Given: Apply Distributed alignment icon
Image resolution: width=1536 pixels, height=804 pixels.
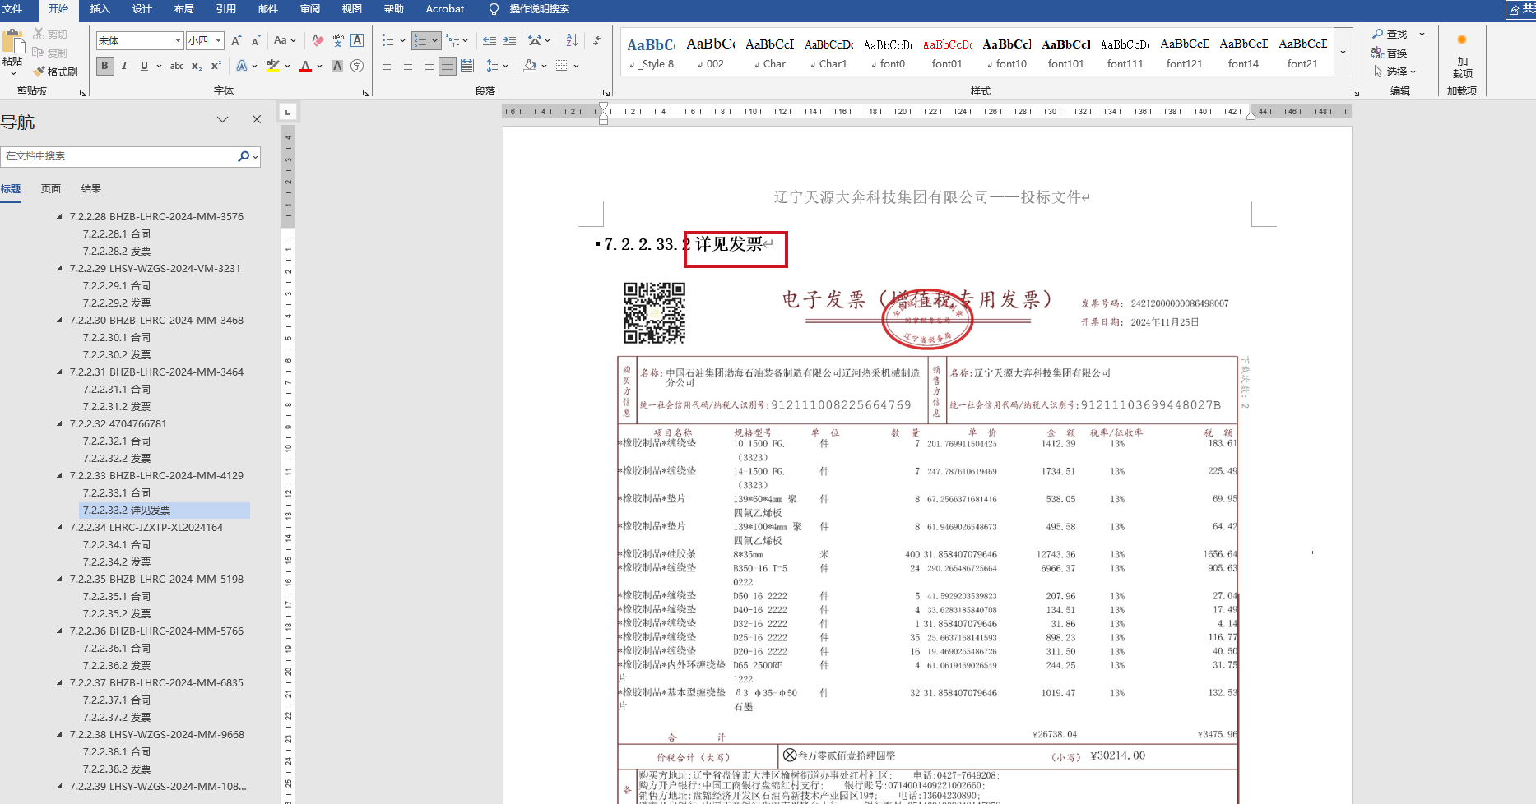Looking at the screenshot, I should pyautogui.click(x=467, y=66).
